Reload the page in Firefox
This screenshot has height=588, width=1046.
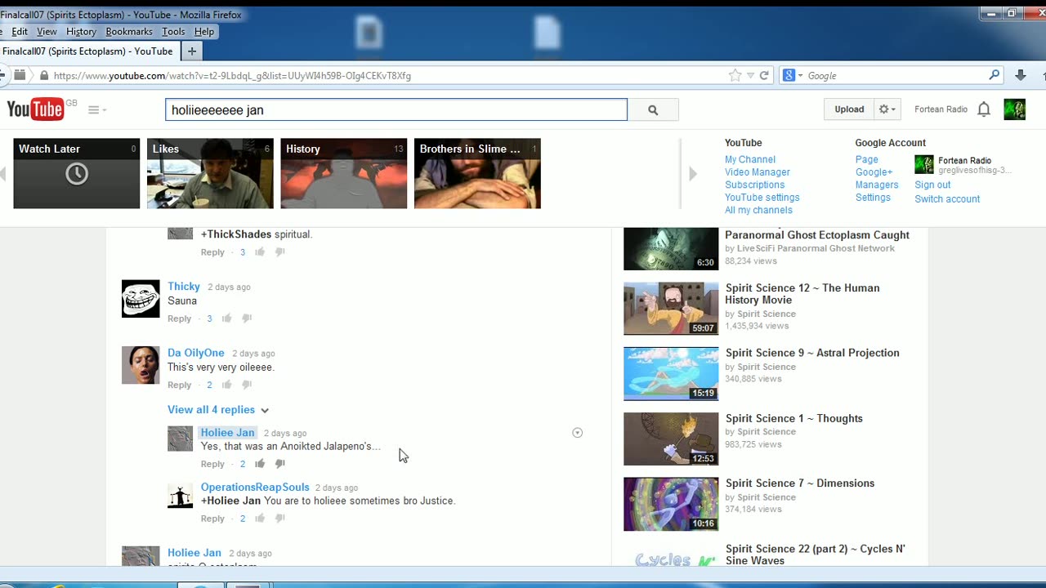pyautogui.click(x=764, y=75)
